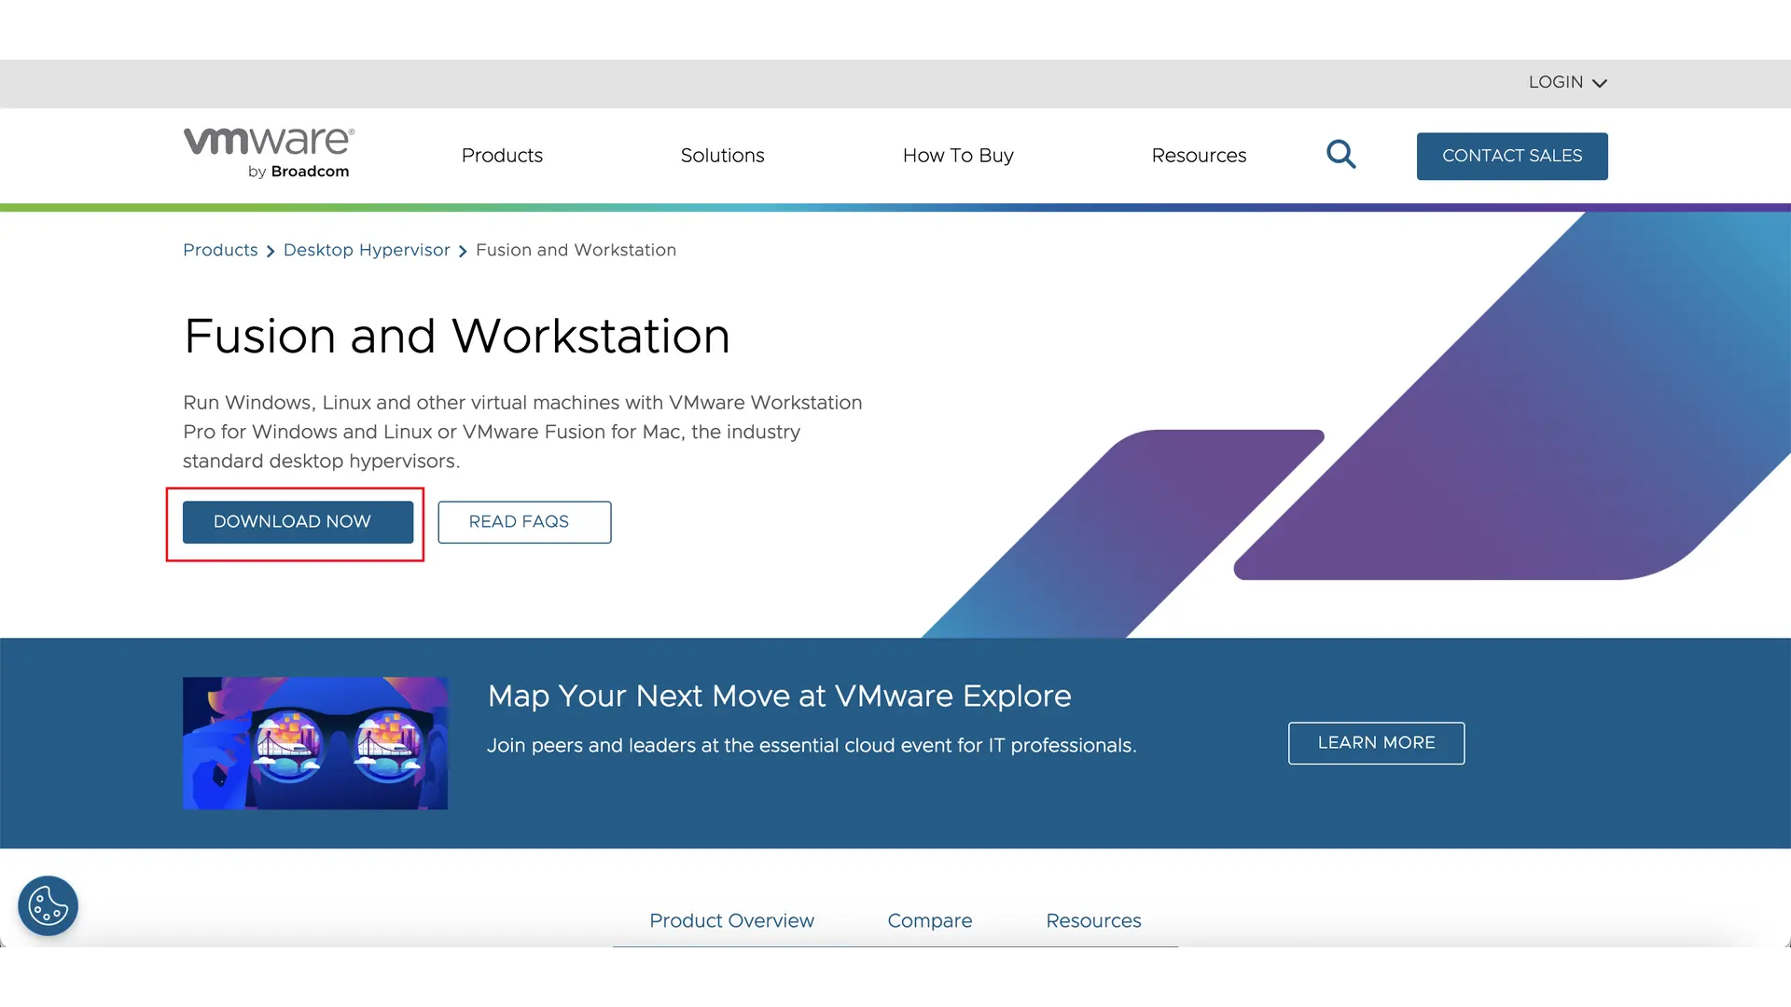The height and width of the screenshot is (1007, 1791).
Task: Switch to the Compare tab
Action: (x=929, y=920)
